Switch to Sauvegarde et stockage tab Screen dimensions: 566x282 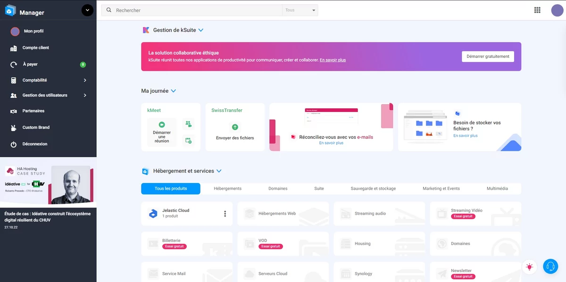[373, 189]
